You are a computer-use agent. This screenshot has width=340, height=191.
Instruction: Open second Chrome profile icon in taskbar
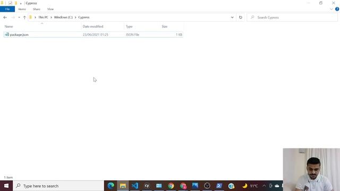(x=183, y=186)
